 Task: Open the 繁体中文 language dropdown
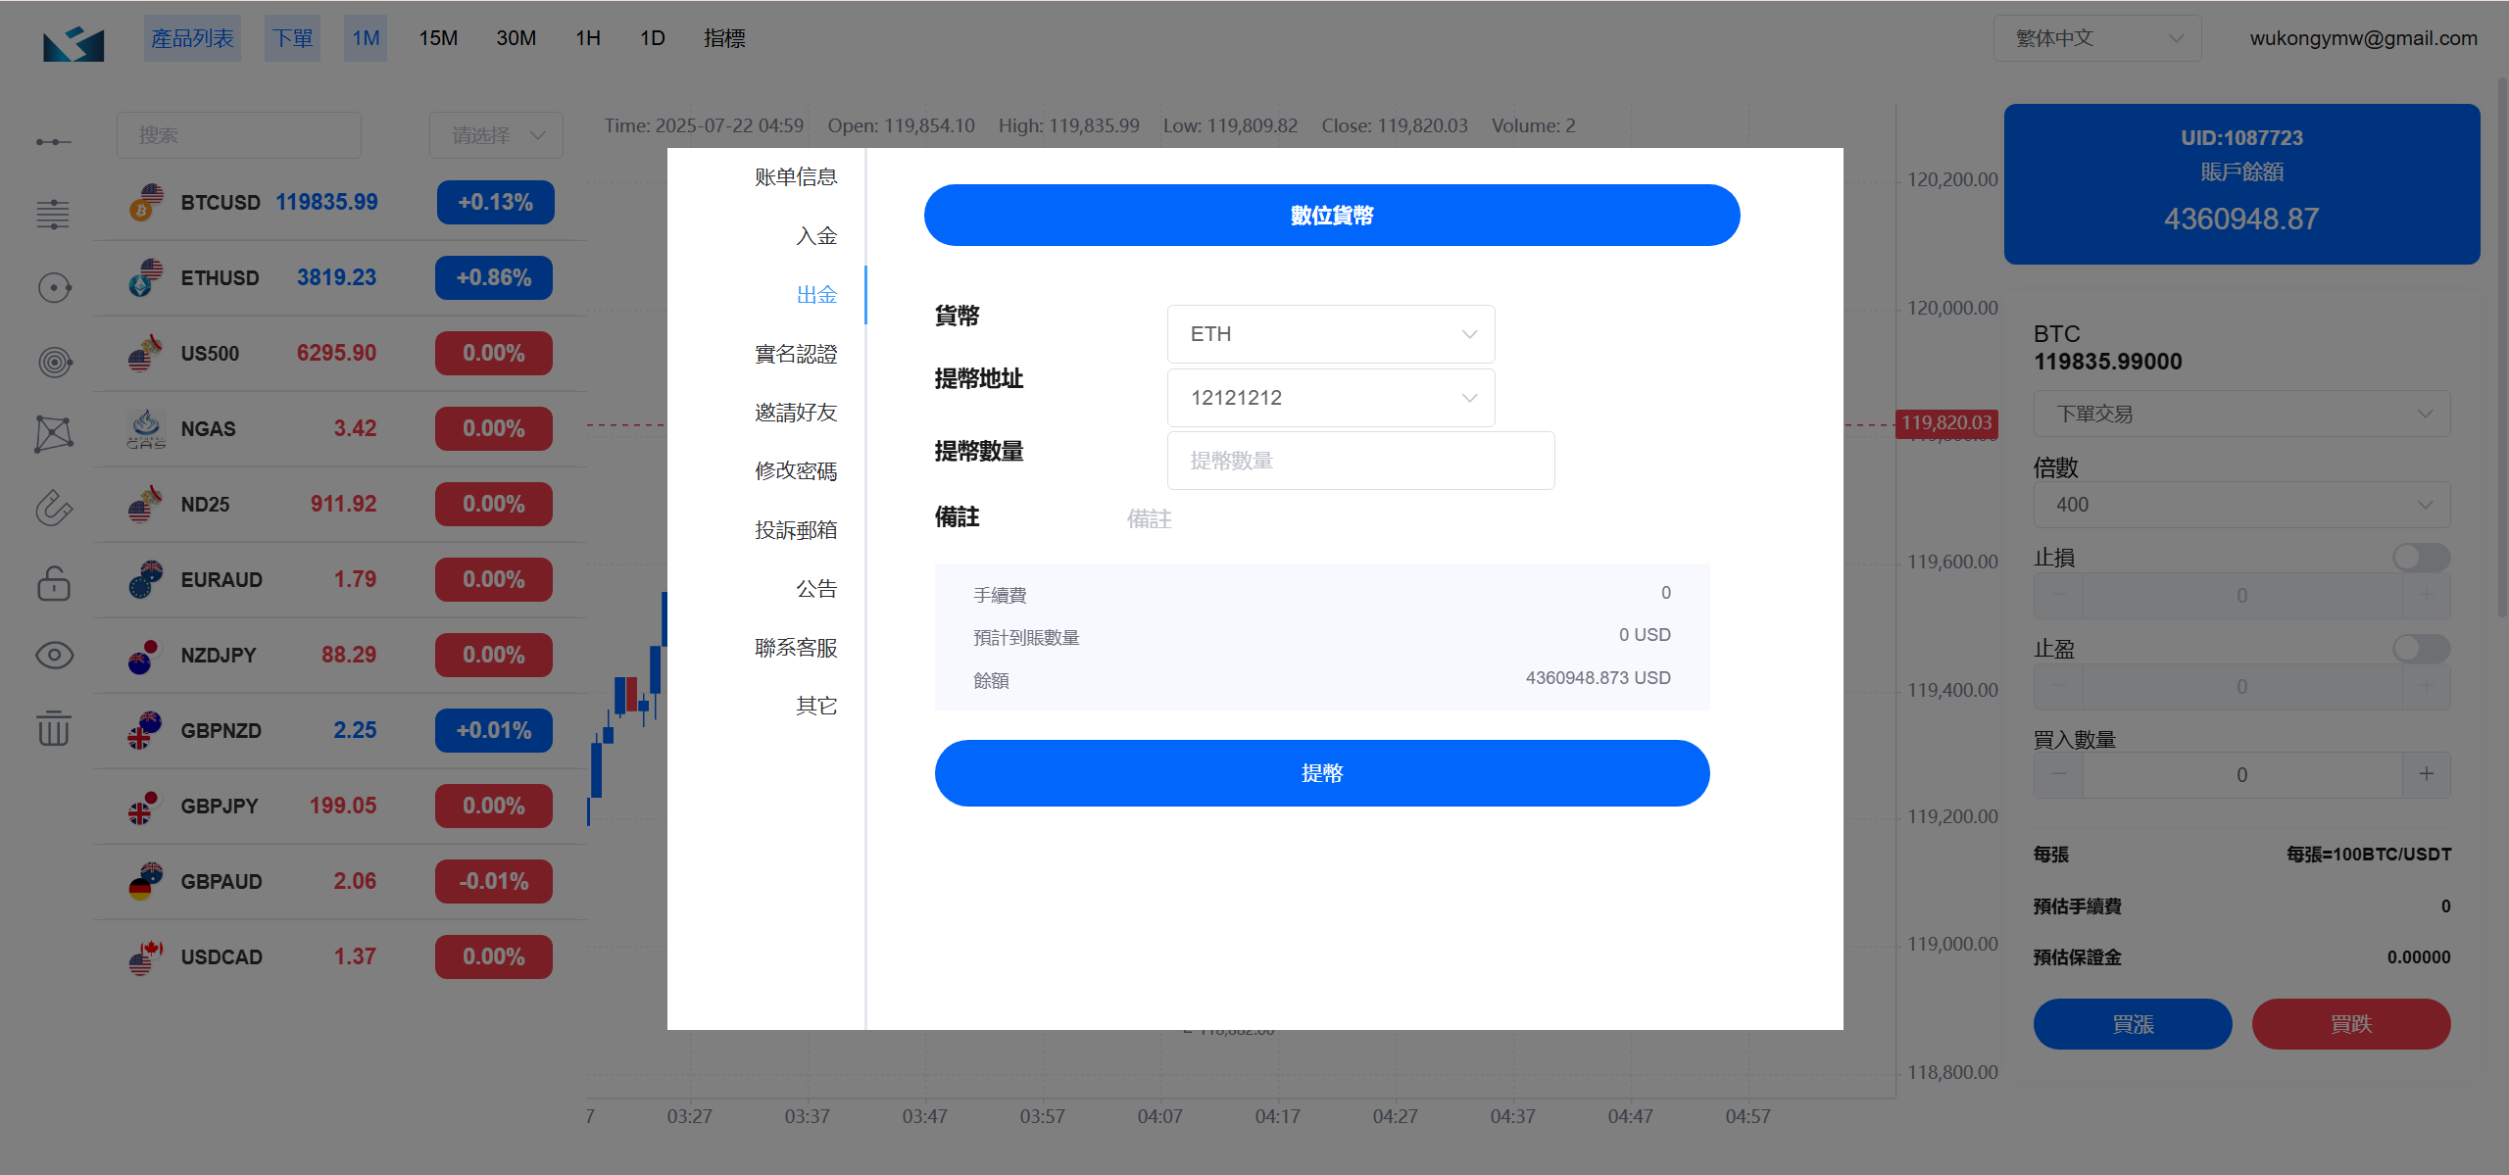(x=2096, y=38)
